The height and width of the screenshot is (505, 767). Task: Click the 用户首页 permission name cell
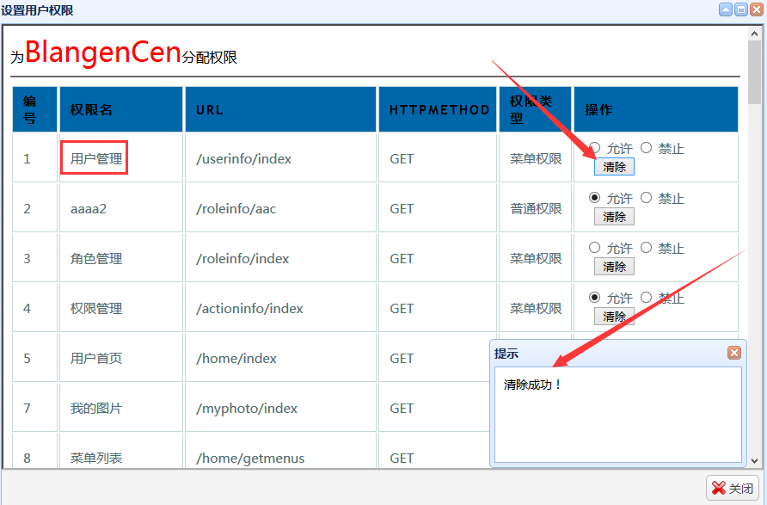click(x=121, y=358)
